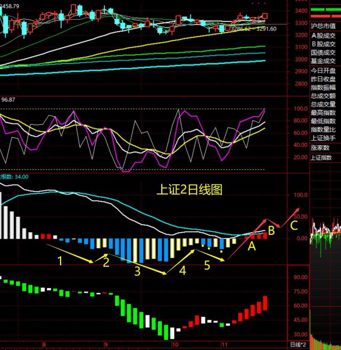Open the 今日开盘 field

tap(323, 71)
